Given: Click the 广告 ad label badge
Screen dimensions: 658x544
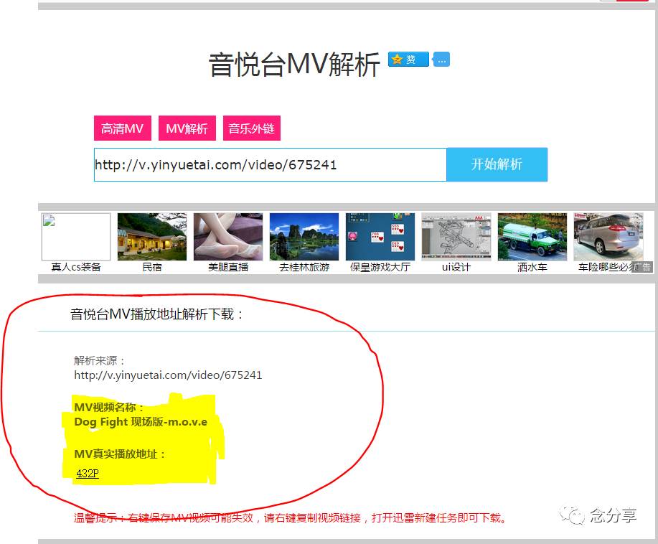Looking at the screenshot, I should tap(642, 267).
